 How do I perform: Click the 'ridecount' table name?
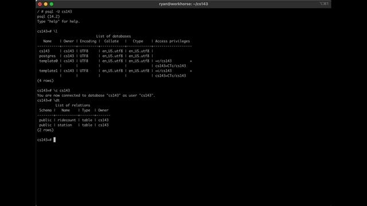[67, 120]
